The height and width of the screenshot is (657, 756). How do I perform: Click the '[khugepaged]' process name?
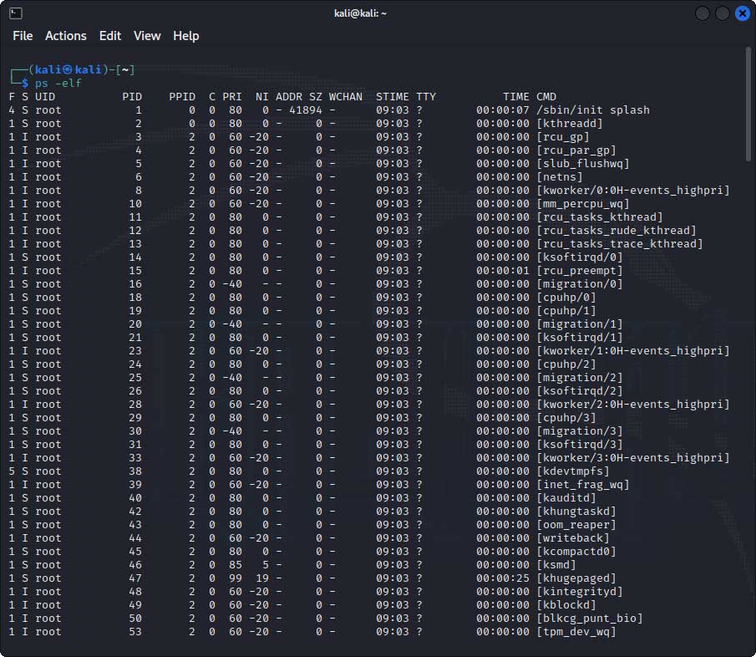pos(576,578)
